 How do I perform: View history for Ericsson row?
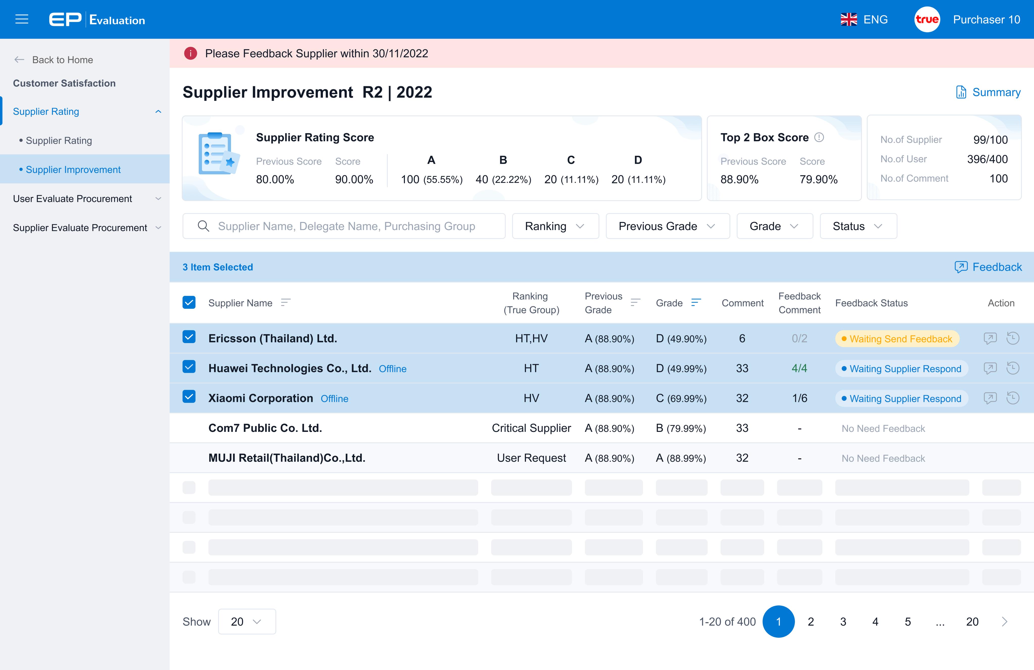[1013, 338]
